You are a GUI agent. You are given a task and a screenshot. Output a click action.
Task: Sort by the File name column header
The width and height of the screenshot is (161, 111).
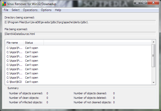[x=14, y=43]
